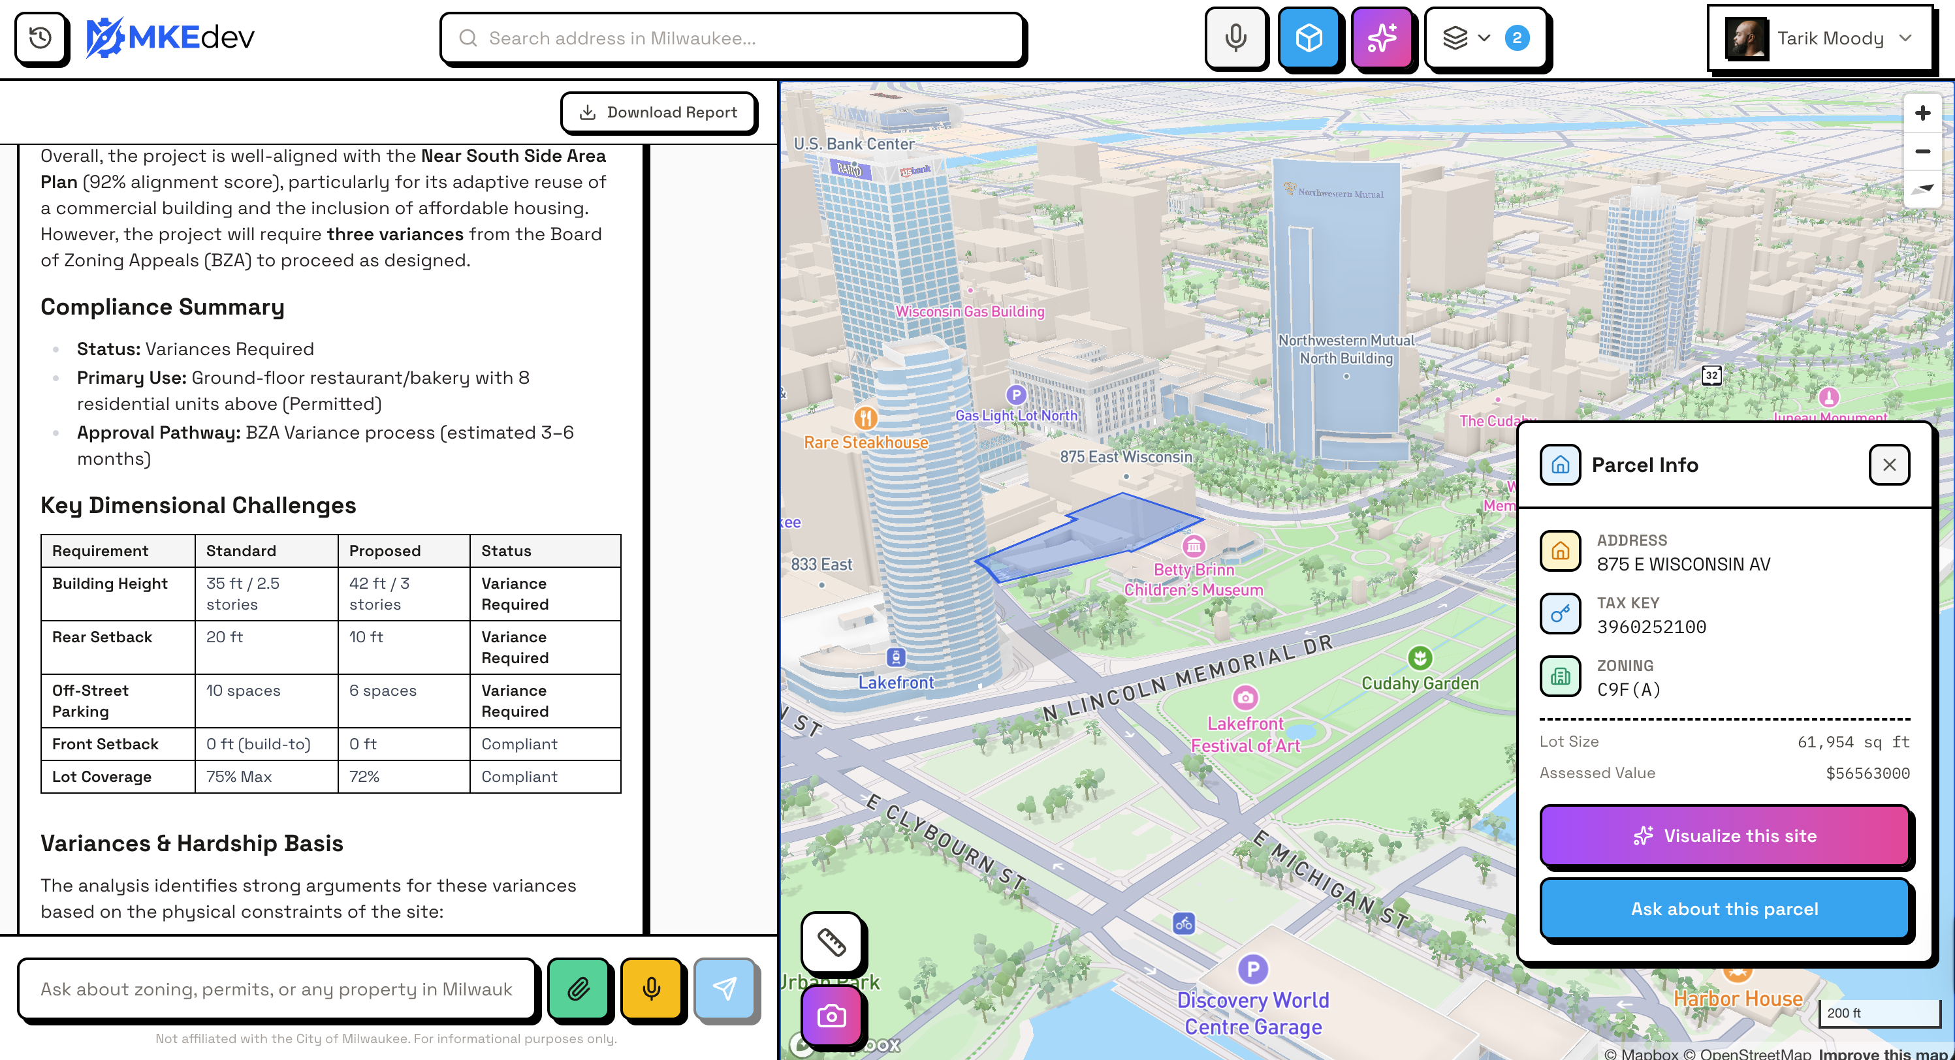The image size is (1955, 1060).
Task: Select the map measure ruler tool
Action: [x=831, y=943]
